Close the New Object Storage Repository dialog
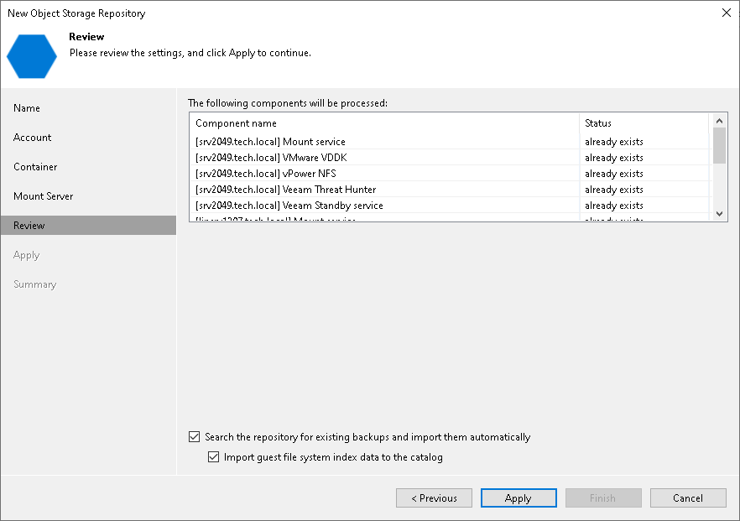This screenshot has width=740, height=521. pyautogui.click(x=727, y=13)
